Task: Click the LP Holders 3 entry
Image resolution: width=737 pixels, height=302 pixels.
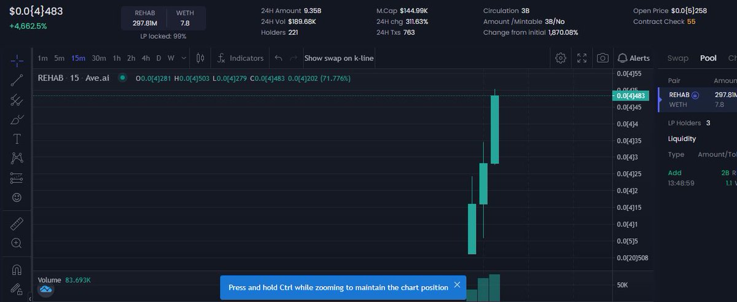Action: (x=689, y=123)
